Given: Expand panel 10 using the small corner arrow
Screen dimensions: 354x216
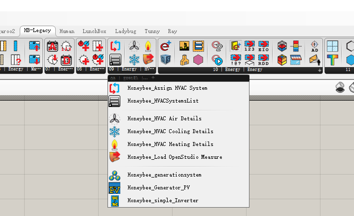Looking at the screenshot, I should coord(319,71).
